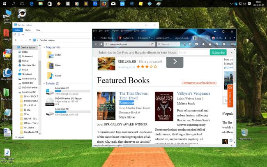Open the Sticky Notes taskbar icon
The height and width of the screenshot is (167, 267).
pos(140,4)
